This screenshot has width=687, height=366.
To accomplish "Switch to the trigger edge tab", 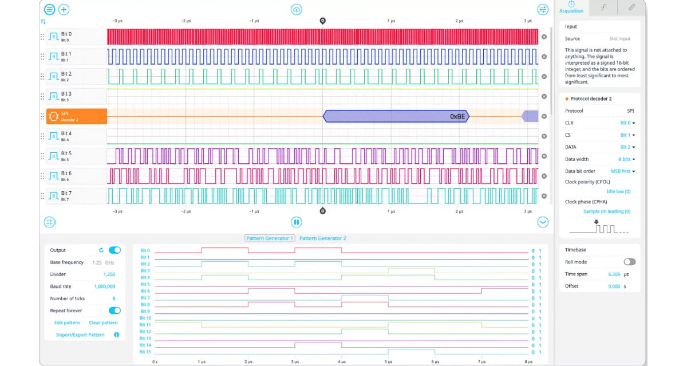I will coord(602,7).
